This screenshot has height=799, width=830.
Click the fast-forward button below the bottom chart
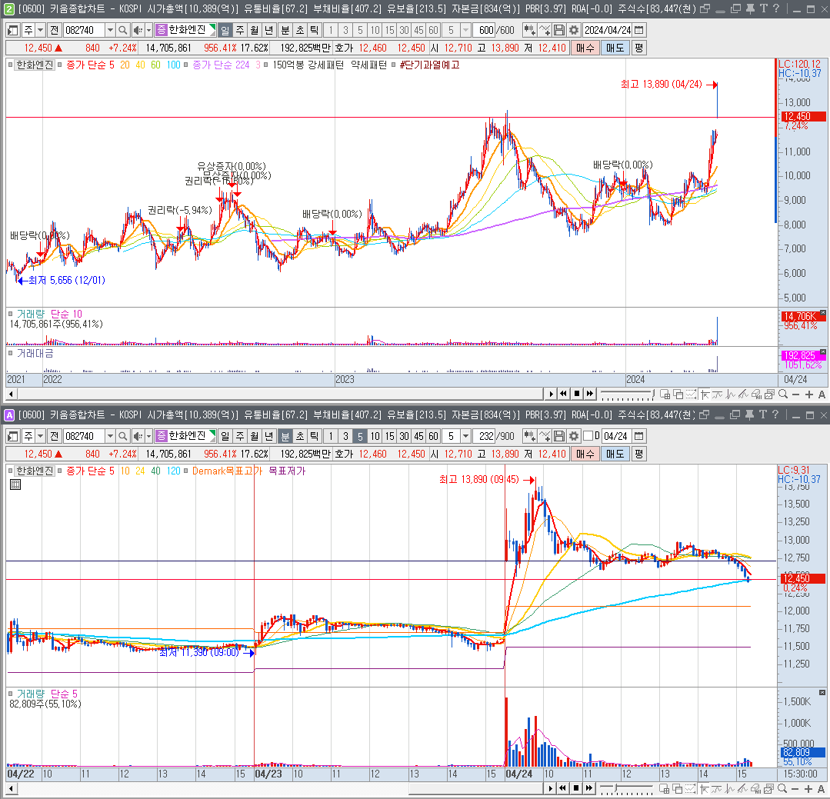point(589,788)
